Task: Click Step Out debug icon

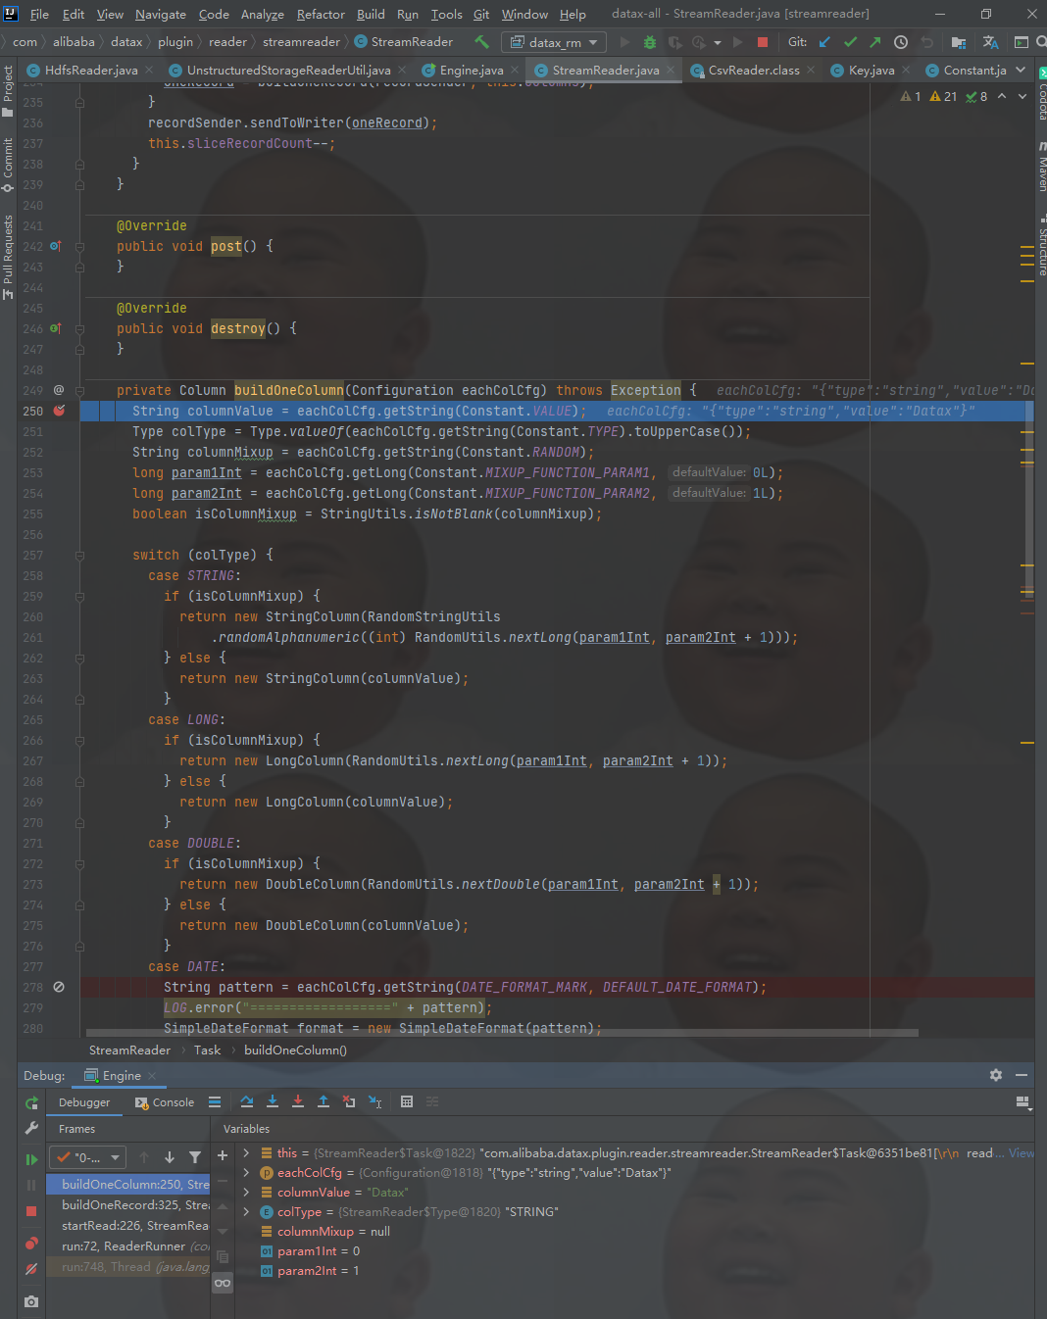Action: 324,1101
